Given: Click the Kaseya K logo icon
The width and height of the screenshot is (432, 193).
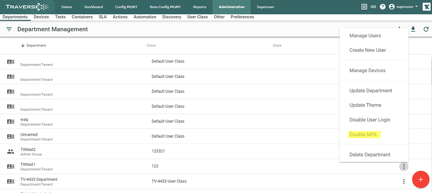Looking at the screenshot, I should click(426, 7).
